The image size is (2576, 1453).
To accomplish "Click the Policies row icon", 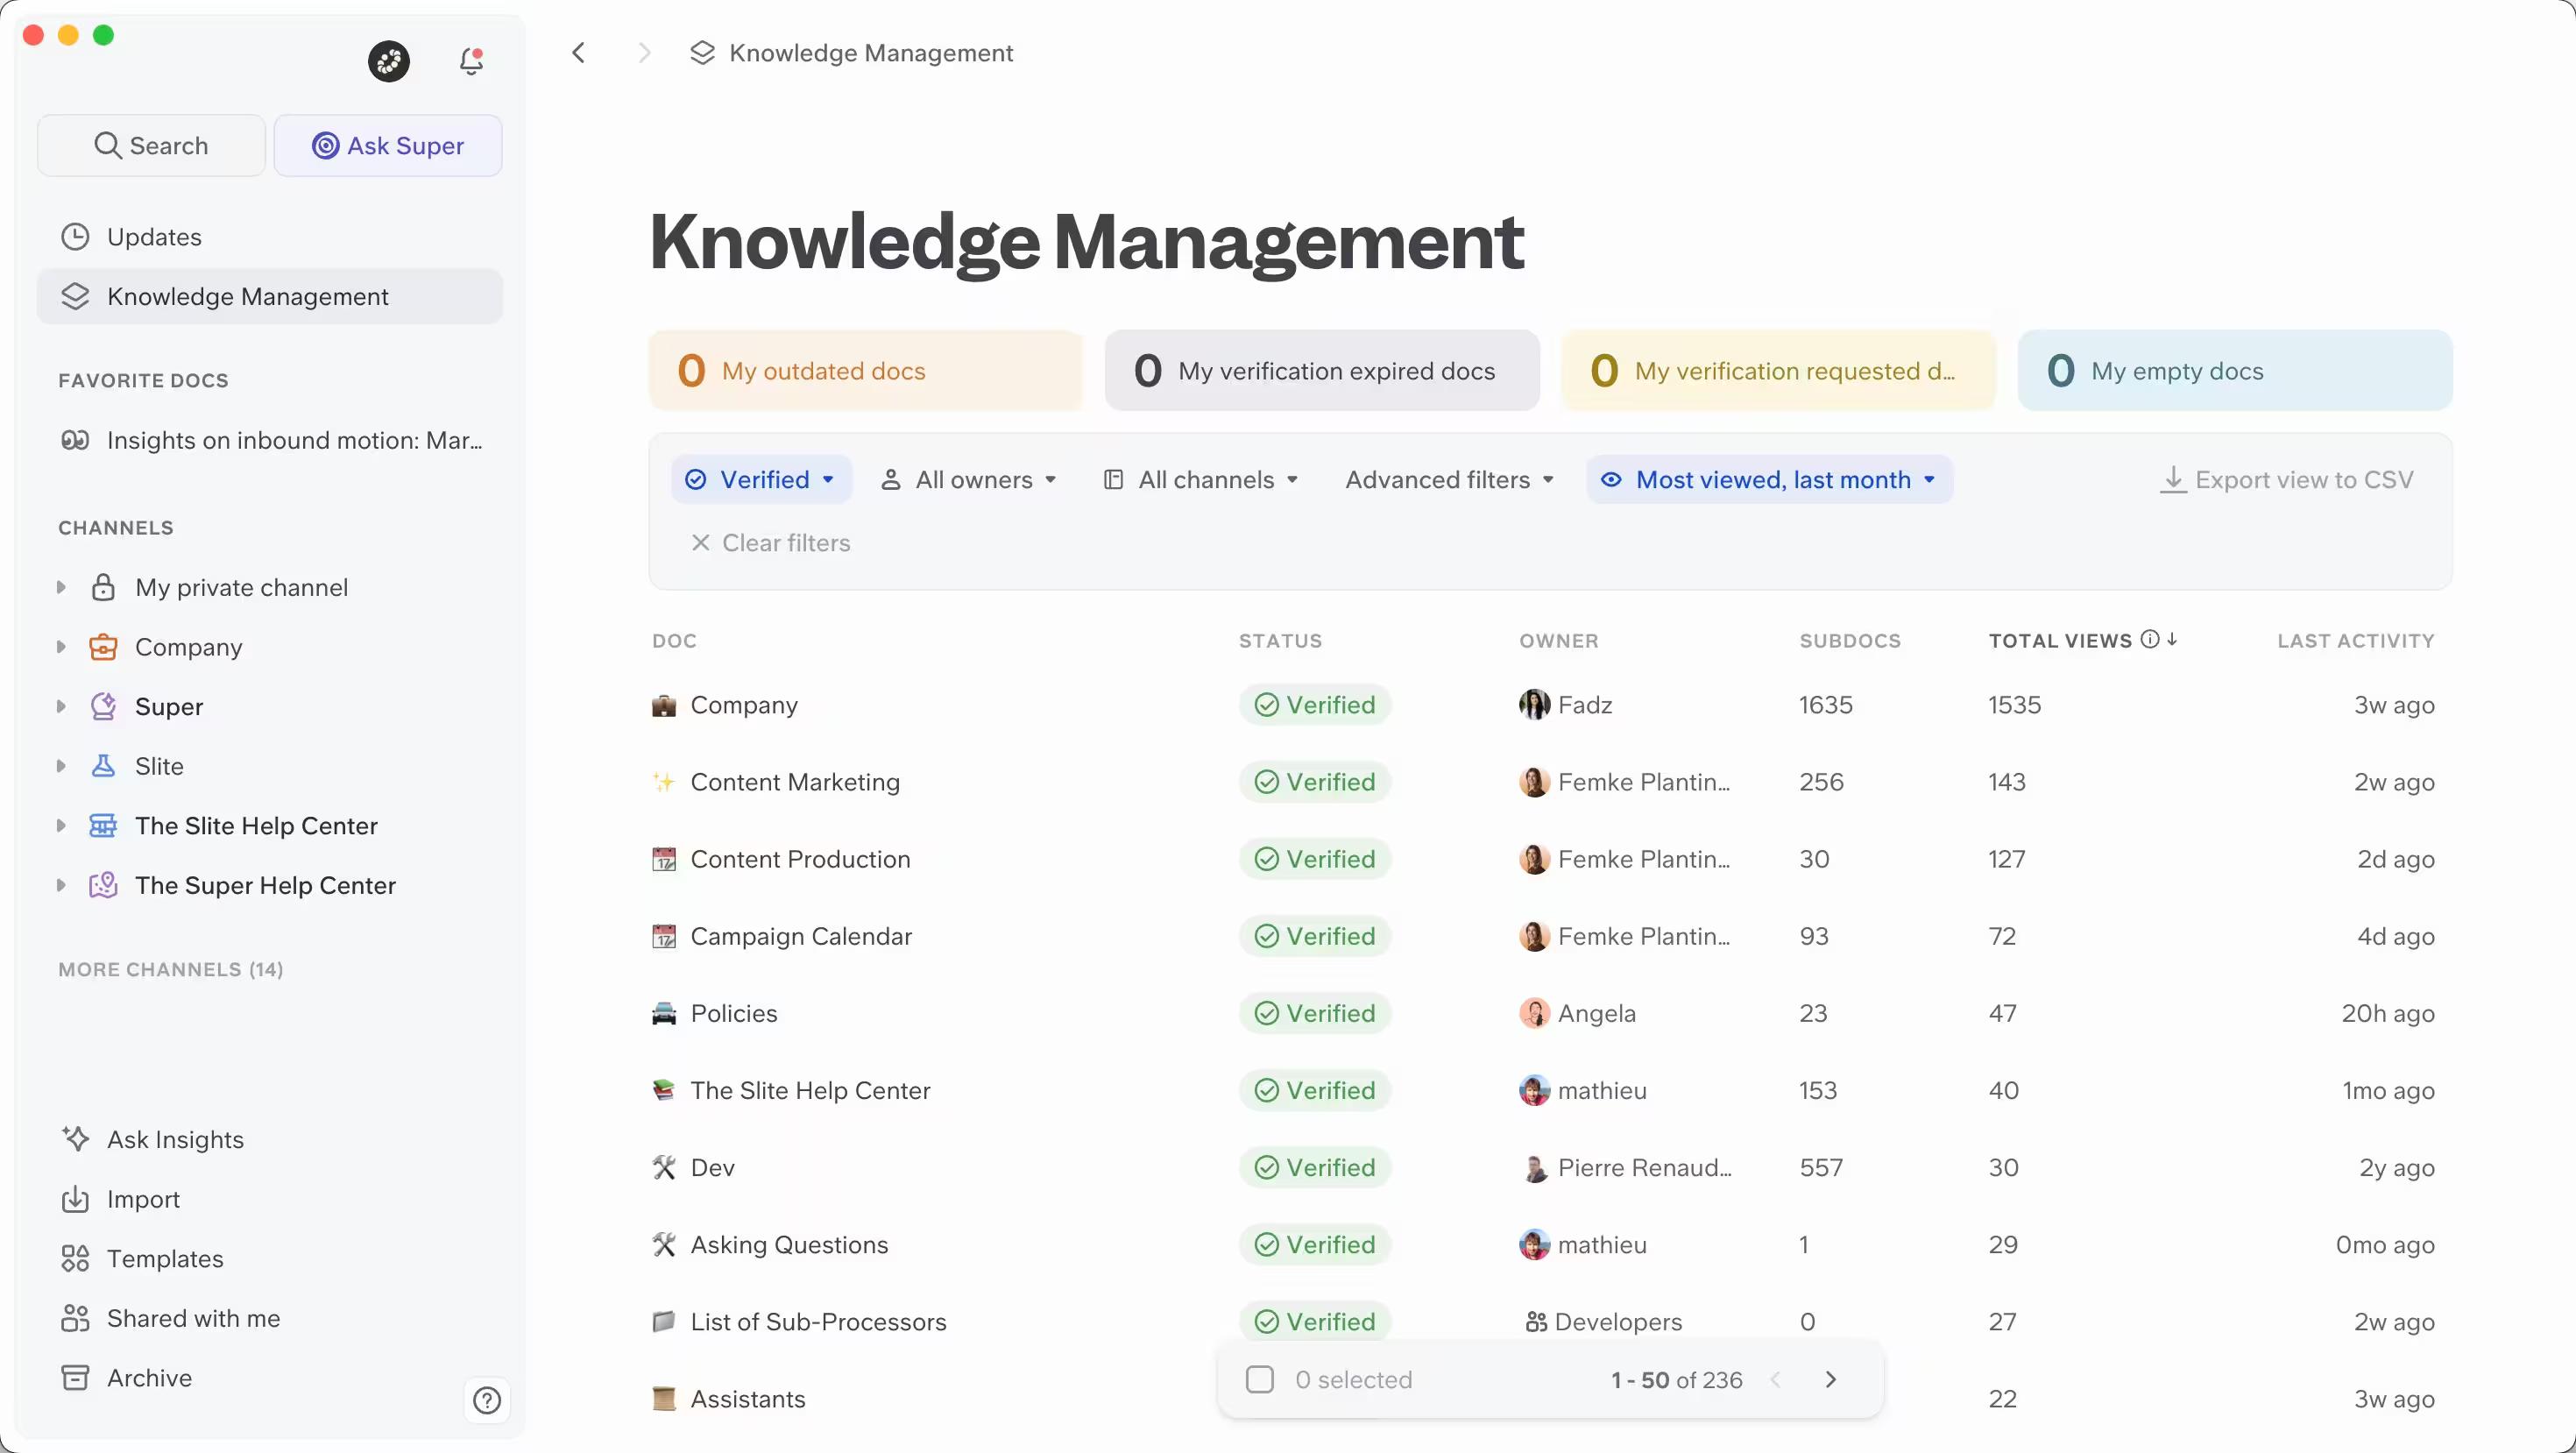I will pos(664,1014).
